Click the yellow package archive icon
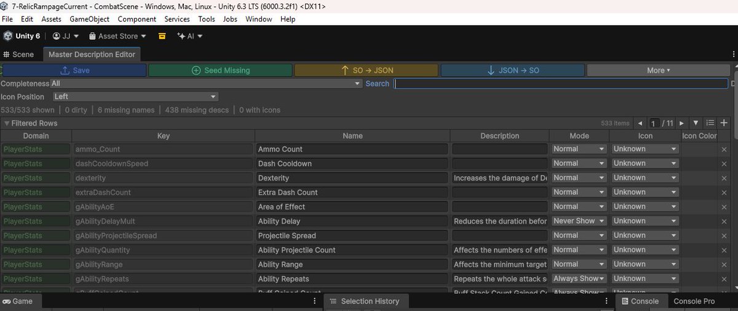The width and height of the screenshot is (738, 311). [x=162, y=36]
